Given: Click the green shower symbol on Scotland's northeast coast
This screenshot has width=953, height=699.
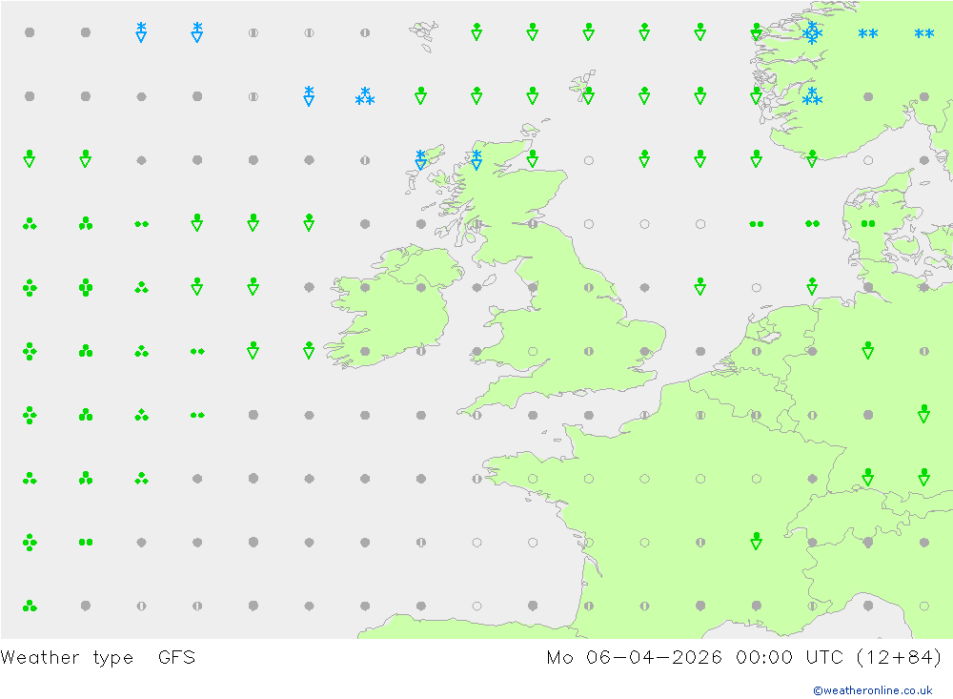Looking at the screenshot, I should 533,159.
